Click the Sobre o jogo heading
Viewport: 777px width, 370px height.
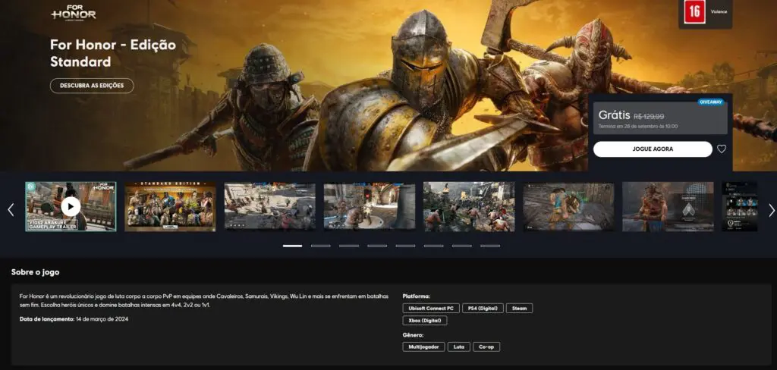[35, 272]
